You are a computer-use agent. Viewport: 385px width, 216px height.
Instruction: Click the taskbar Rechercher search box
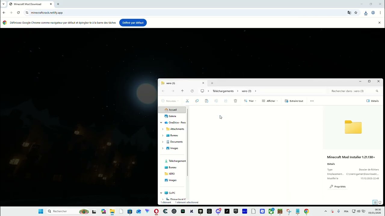pos(68,211)
